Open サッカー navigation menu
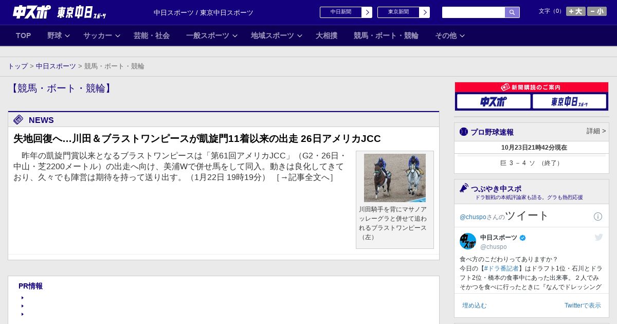 98,35
